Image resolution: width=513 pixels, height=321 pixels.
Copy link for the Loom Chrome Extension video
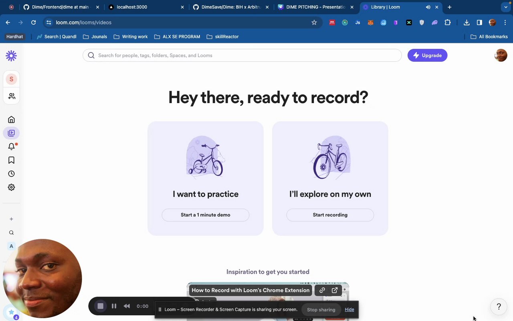(322, 290)
